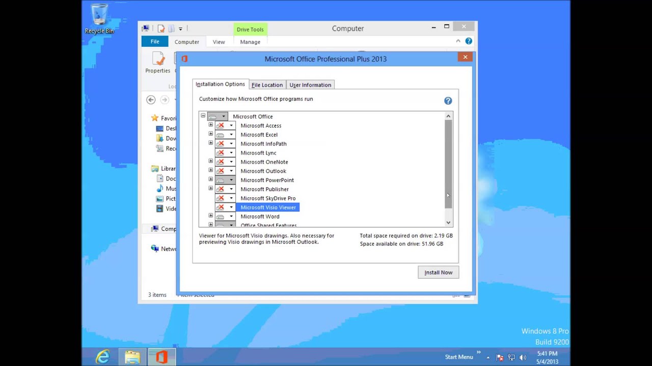This screenshot has height=366, width=652.
Task: Open quick access toolbar dropdown in Computer window
Action: (180, 29)
